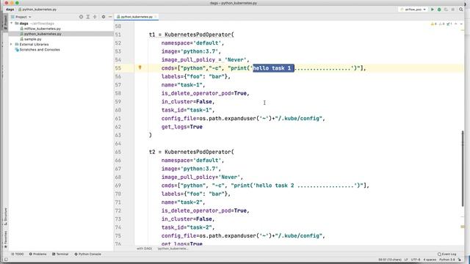Change line separator LF in status bar
The width and height of the screenshot is (470, 264).
406,260
